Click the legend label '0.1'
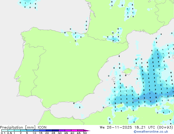 3,133
